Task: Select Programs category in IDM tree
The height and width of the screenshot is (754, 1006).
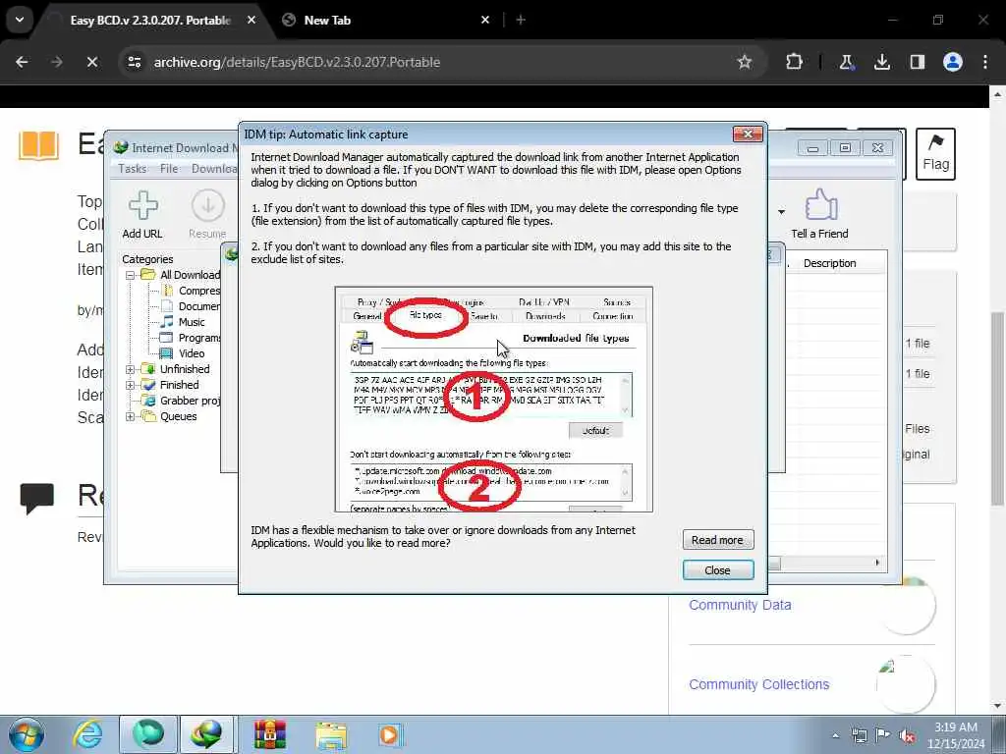Action: (x=190, y=338)
